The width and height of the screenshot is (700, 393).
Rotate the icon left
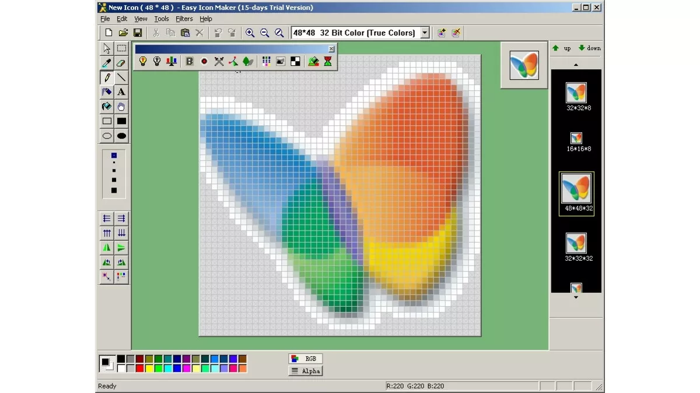point(107,262)
